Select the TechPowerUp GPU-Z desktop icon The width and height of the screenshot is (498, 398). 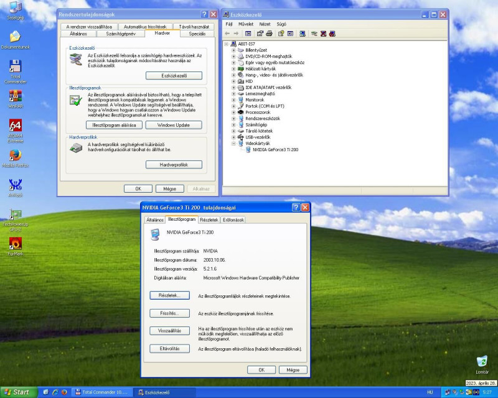pyautogui.click(x=15, y=220)
